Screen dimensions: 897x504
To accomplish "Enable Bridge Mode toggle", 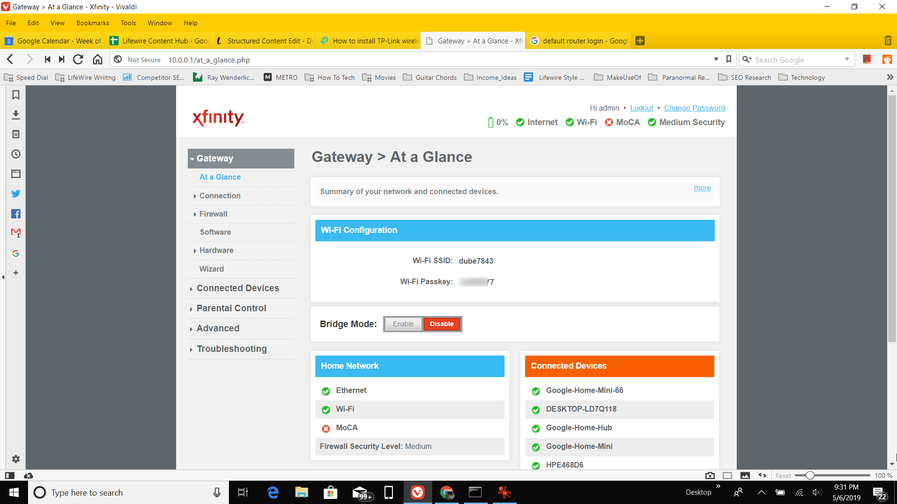I will pyautogui.click(x=403, y=323).
